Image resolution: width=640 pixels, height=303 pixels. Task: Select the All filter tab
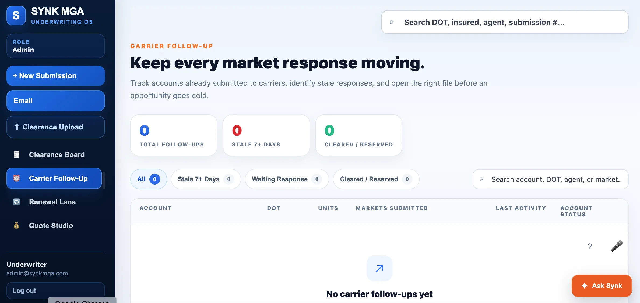pos(149,179)
